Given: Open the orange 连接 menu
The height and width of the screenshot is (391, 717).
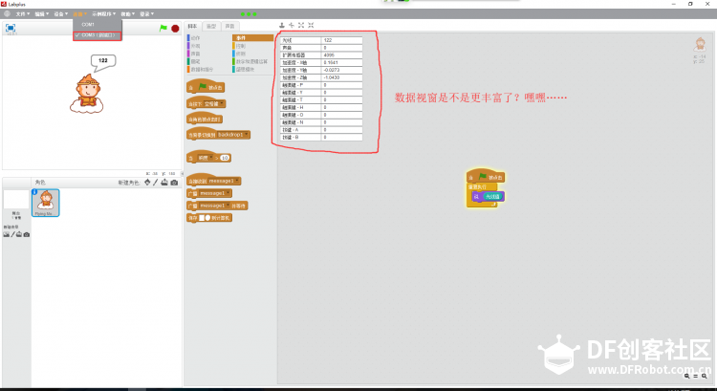Looking at the screenshot, I should 80,14.
